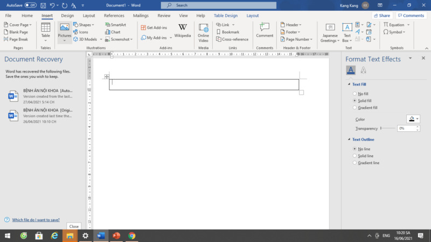Open the Icons gallery
The width and height of the screenshot is (431, 242).
tap(80, 32)
